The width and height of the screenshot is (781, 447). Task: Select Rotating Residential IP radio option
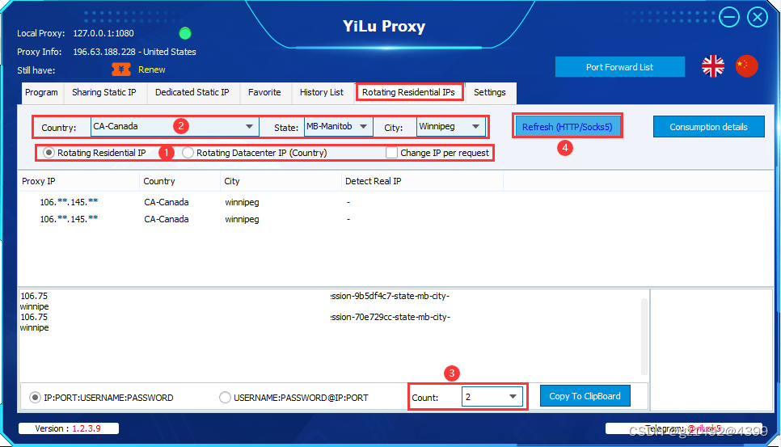[x=49, y=153]
